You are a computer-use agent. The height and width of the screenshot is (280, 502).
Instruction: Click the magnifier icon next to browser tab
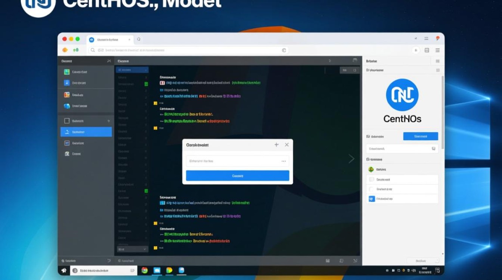tap(139, 39)
